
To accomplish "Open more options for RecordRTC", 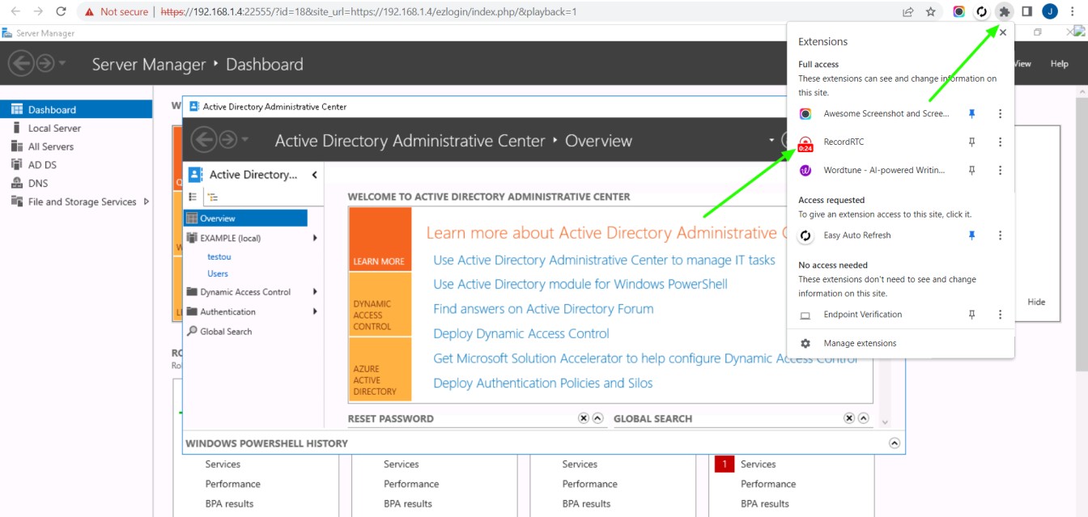I will [x=1001, y=142].
